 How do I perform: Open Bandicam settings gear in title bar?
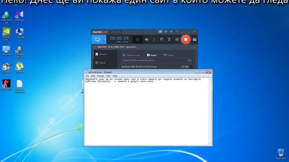point(172,31)
